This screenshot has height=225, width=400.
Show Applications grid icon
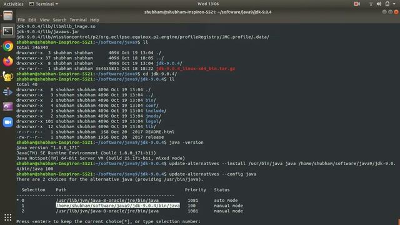pyautogui.click(x=7, y=217)
